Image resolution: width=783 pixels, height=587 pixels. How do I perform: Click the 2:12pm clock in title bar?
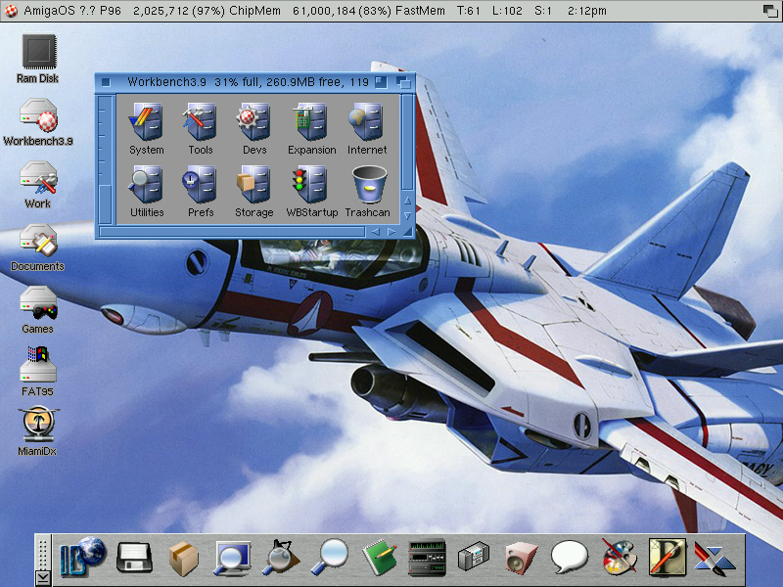coord(587,11)
